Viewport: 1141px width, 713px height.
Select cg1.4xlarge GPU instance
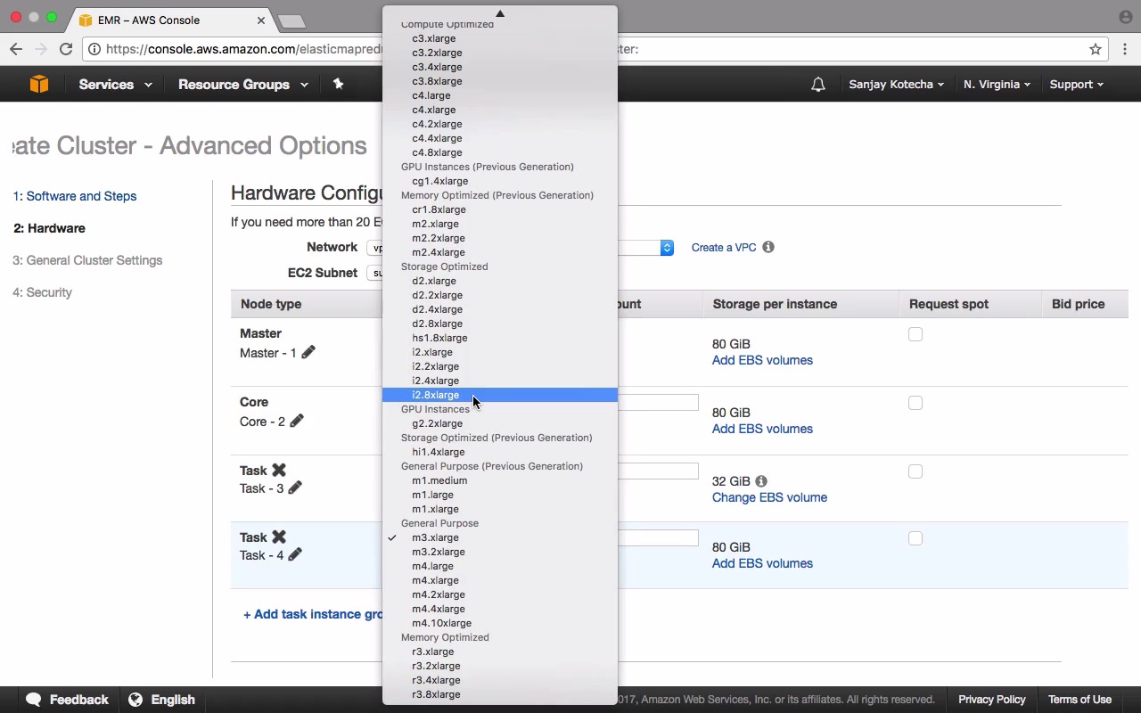(500, 181)
